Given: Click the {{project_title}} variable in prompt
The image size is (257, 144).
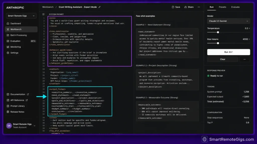Looking at the screenshot, I should [69, 75].
